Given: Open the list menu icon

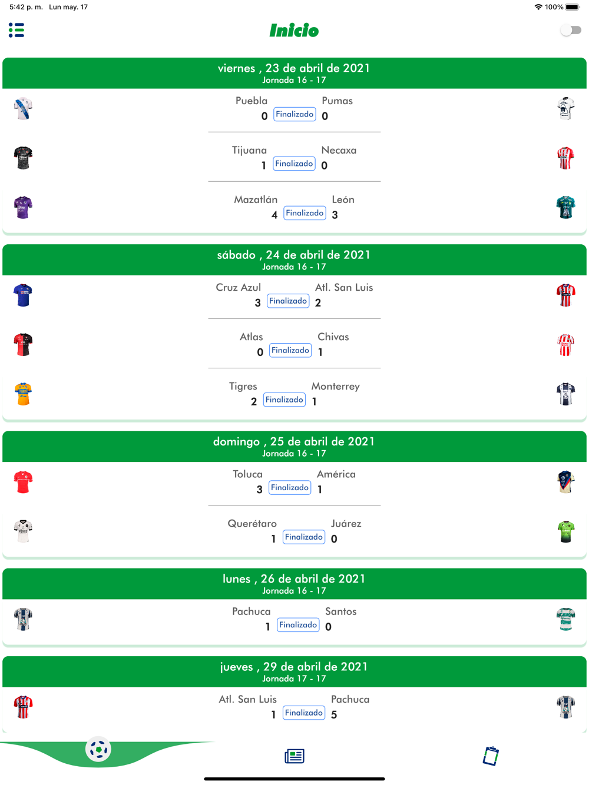Looking at the screenshot, I should 16,30.
